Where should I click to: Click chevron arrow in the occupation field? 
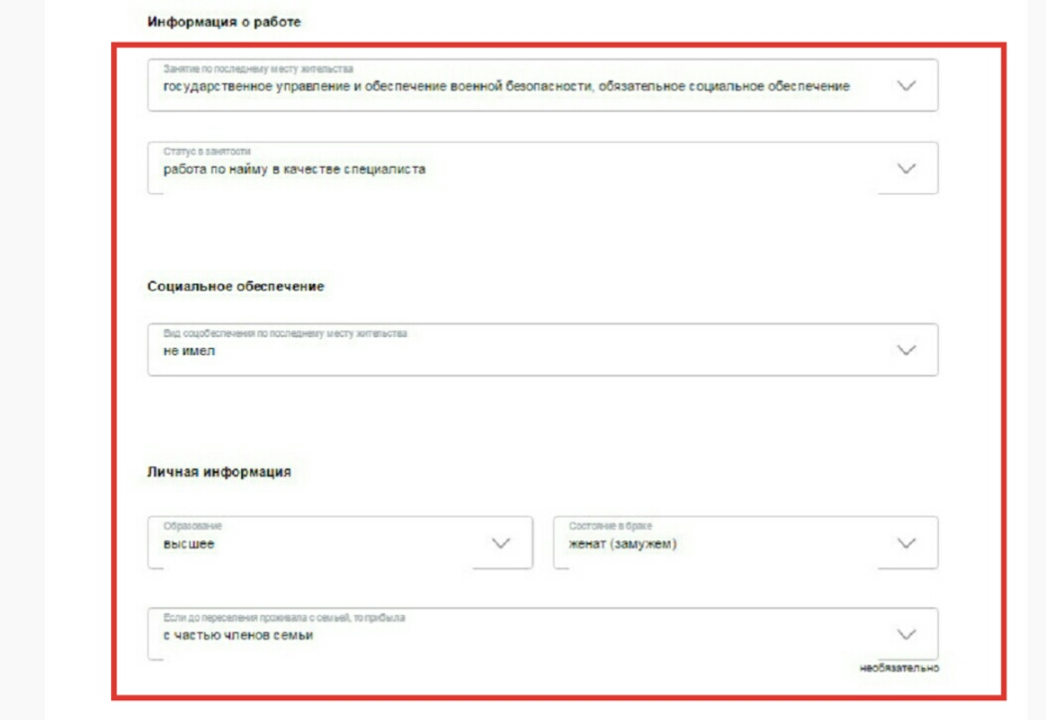pyautogui.click(x=906, y=85)
